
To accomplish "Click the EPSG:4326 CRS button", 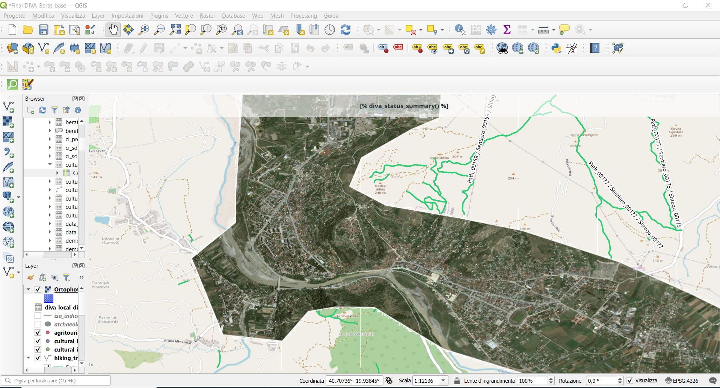I will [681, 380].
